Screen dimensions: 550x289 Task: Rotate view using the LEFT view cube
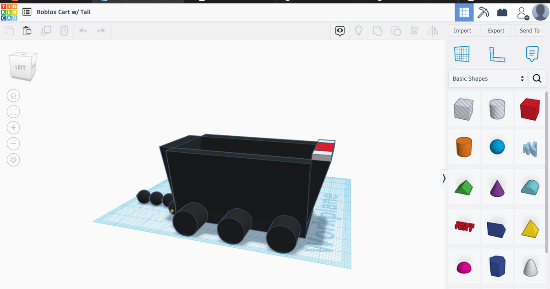[22, 66]
